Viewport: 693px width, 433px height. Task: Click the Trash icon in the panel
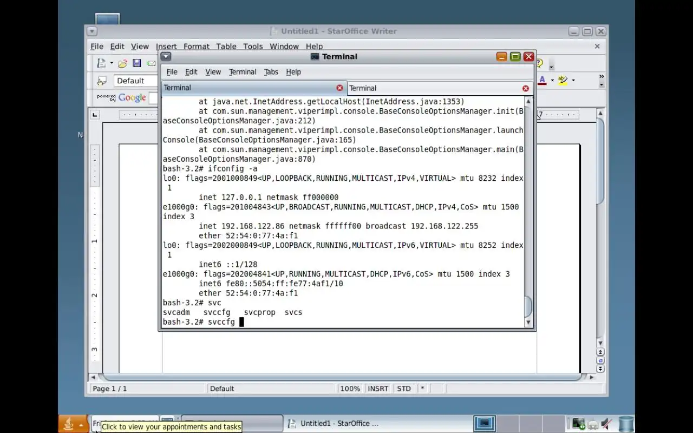tap(626, 424)
